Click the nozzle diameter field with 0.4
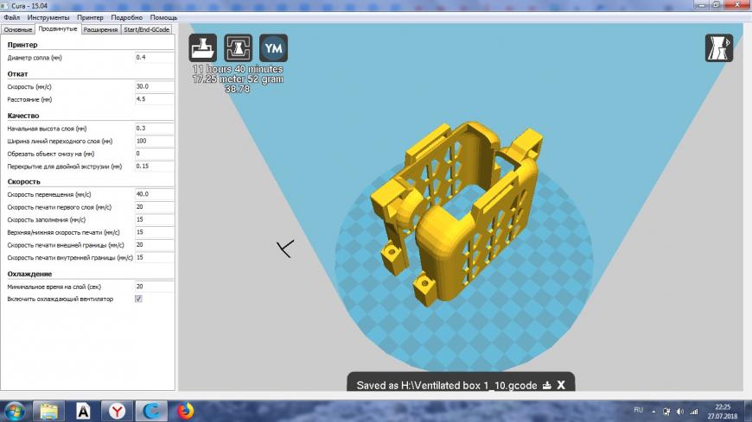The width and height of the screenshot is (752, 422). point(154,58)
